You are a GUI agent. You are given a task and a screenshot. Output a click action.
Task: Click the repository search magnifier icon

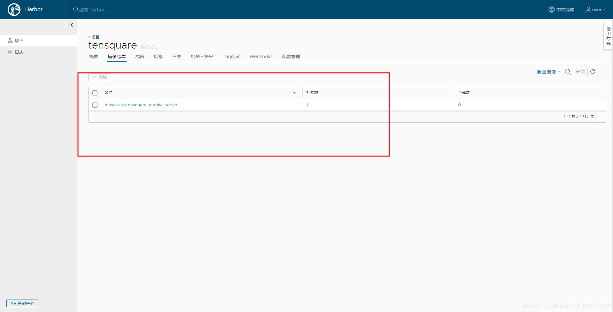pyautogui.click(x=568, y=72)
